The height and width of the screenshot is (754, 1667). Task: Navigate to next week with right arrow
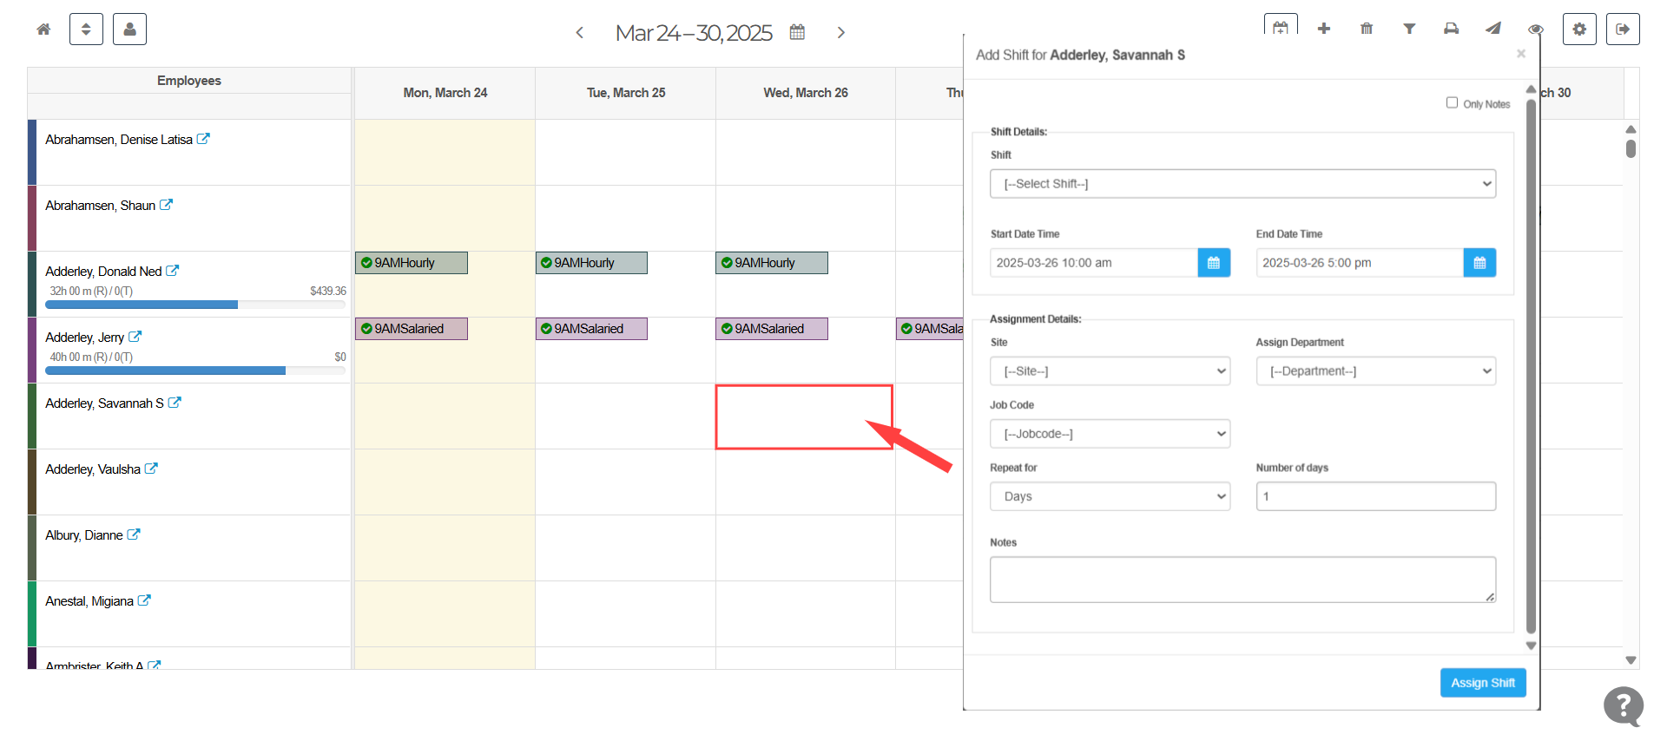840,32
